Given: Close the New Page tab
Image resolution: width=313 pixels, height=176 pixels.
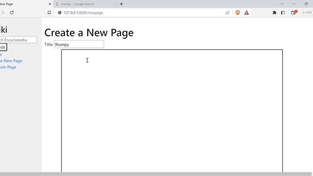Looking at the screenshot, I should coord(50,4).
